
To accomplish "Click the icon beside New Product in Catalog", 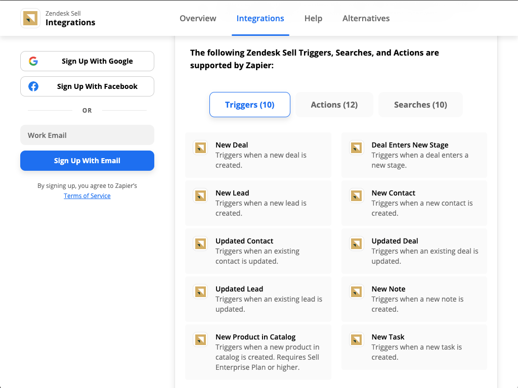I will tap(200, 340).
